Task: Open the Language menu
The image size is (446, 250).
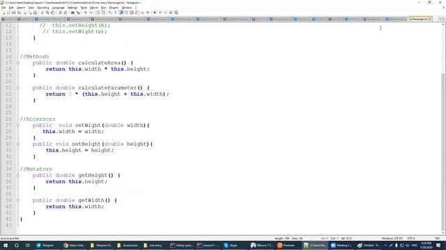Action: pos(58,8)
